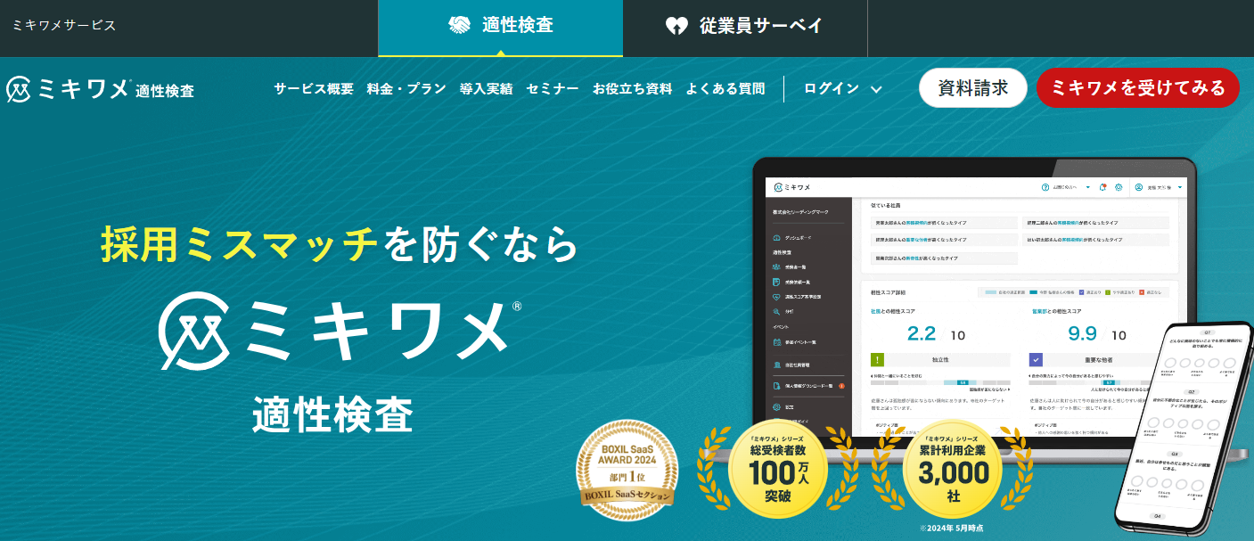Click the 分析 magnifier icon in mockup sidebar
The height and width of the screenshot is (541, 1254).
click(777, 311)
